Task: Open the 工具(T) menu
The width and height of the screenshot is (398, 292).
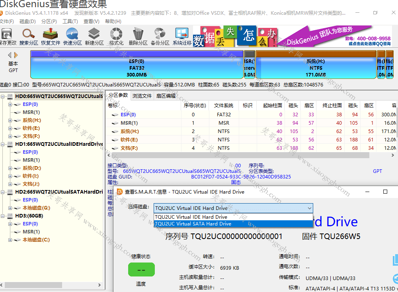Action: 70,22
